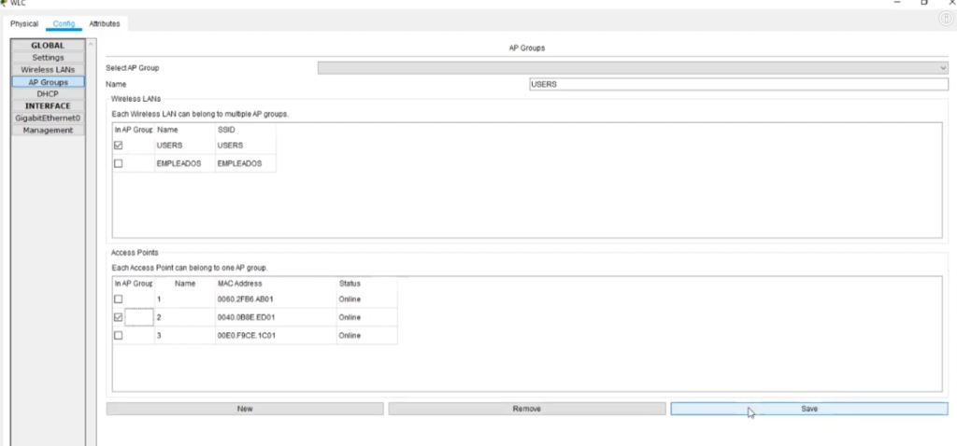The height and width of the screenshot is (446, 957).
Task: Check access point 3 checkbox
Action: 119,335
